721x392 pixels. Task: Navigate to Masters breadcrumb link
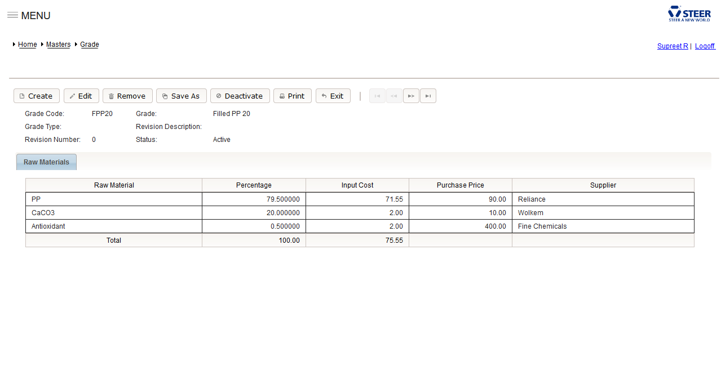coord(58,44)
